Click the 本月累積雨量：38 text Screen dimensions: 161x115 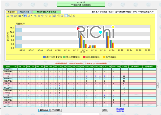pyautogui.click(x=146, y=12)
